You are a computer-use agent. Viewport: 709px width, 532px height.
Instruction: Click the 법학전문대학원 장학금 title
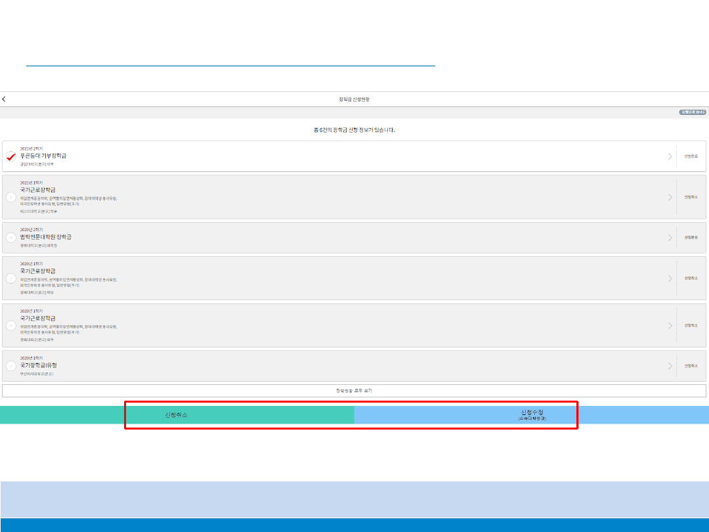coord(46,237)
